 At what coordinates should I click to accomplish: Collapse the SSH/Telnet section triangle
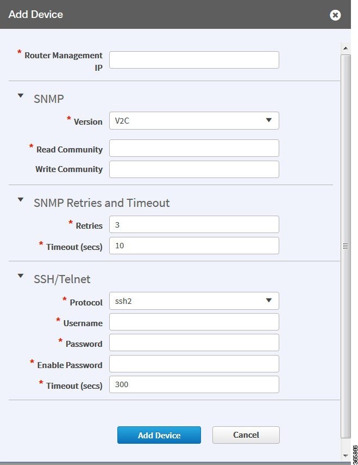(x=21, y=276)
